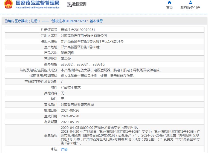Click the 变更情况 change history text
This screenshot has height=153, width=208.
(x=51, y=135)
